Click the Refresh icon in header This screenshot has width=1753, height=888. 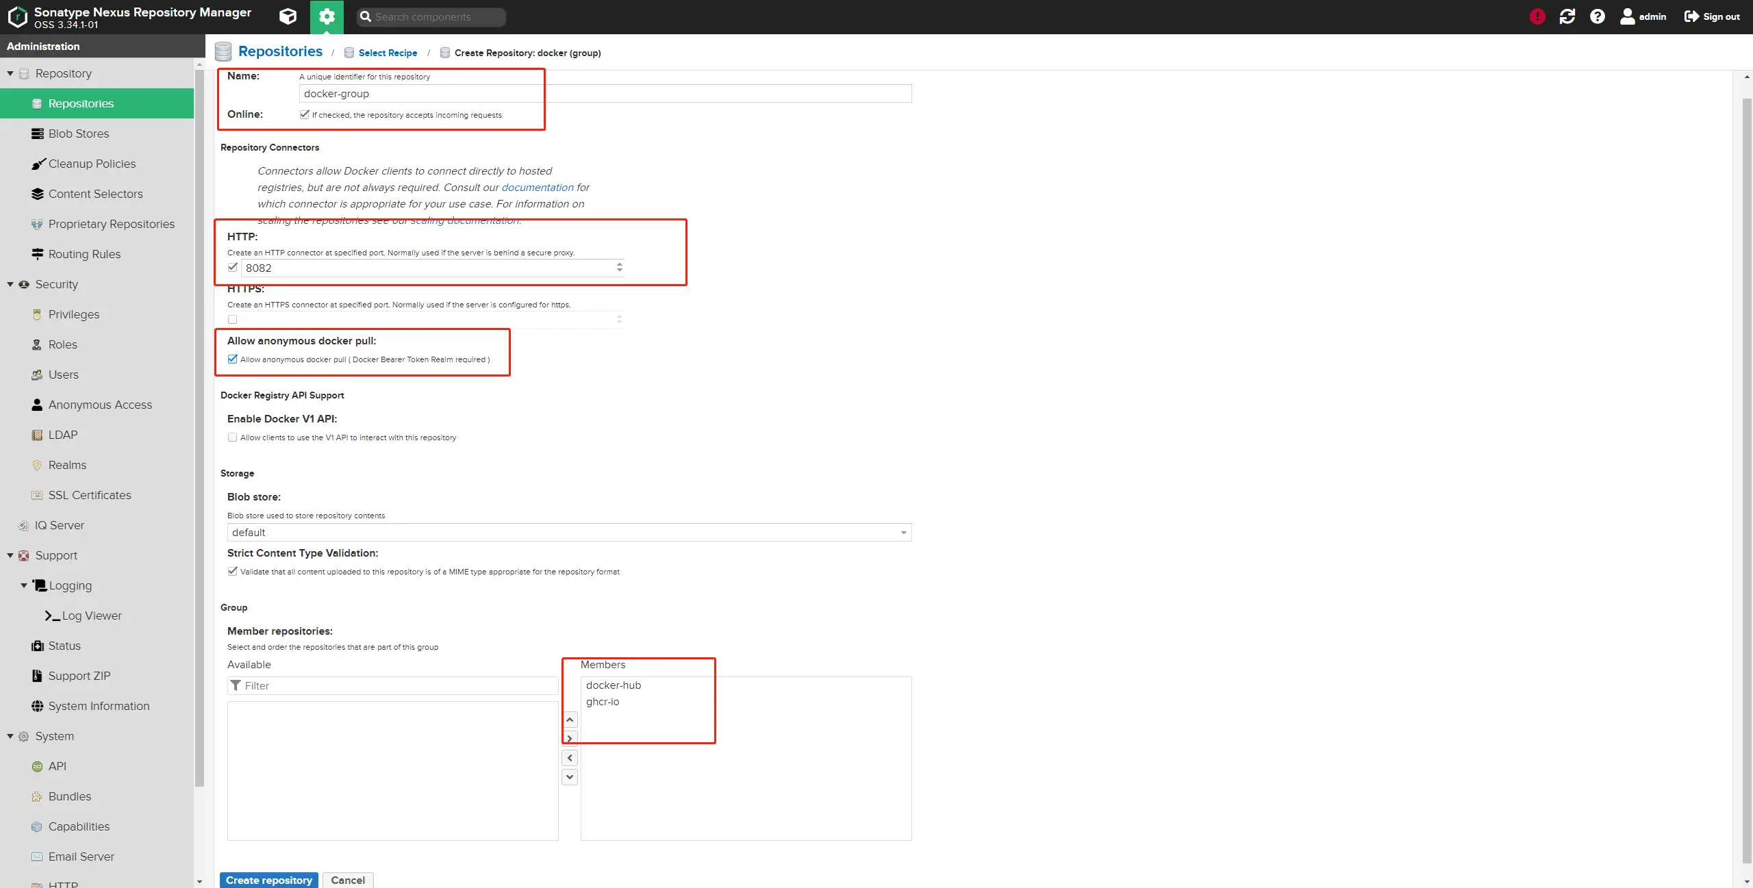[x=1567, y=16]
